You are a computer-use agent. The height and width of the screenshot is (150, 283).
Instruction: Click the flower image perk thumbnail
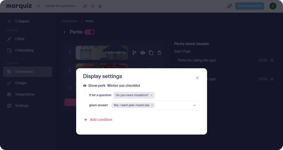[102, 66]
